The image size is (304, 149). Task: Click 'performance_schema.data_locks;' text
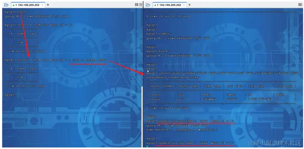173,77
